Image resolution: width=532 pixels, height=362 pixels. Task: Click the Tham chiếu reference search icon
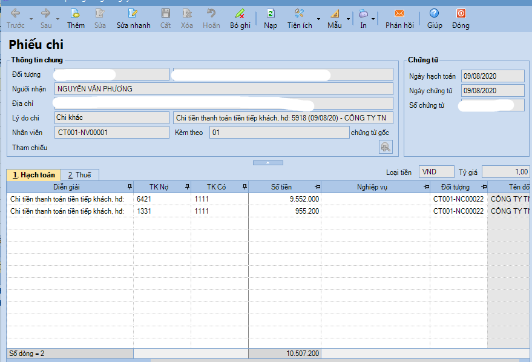tap(386, 146)
